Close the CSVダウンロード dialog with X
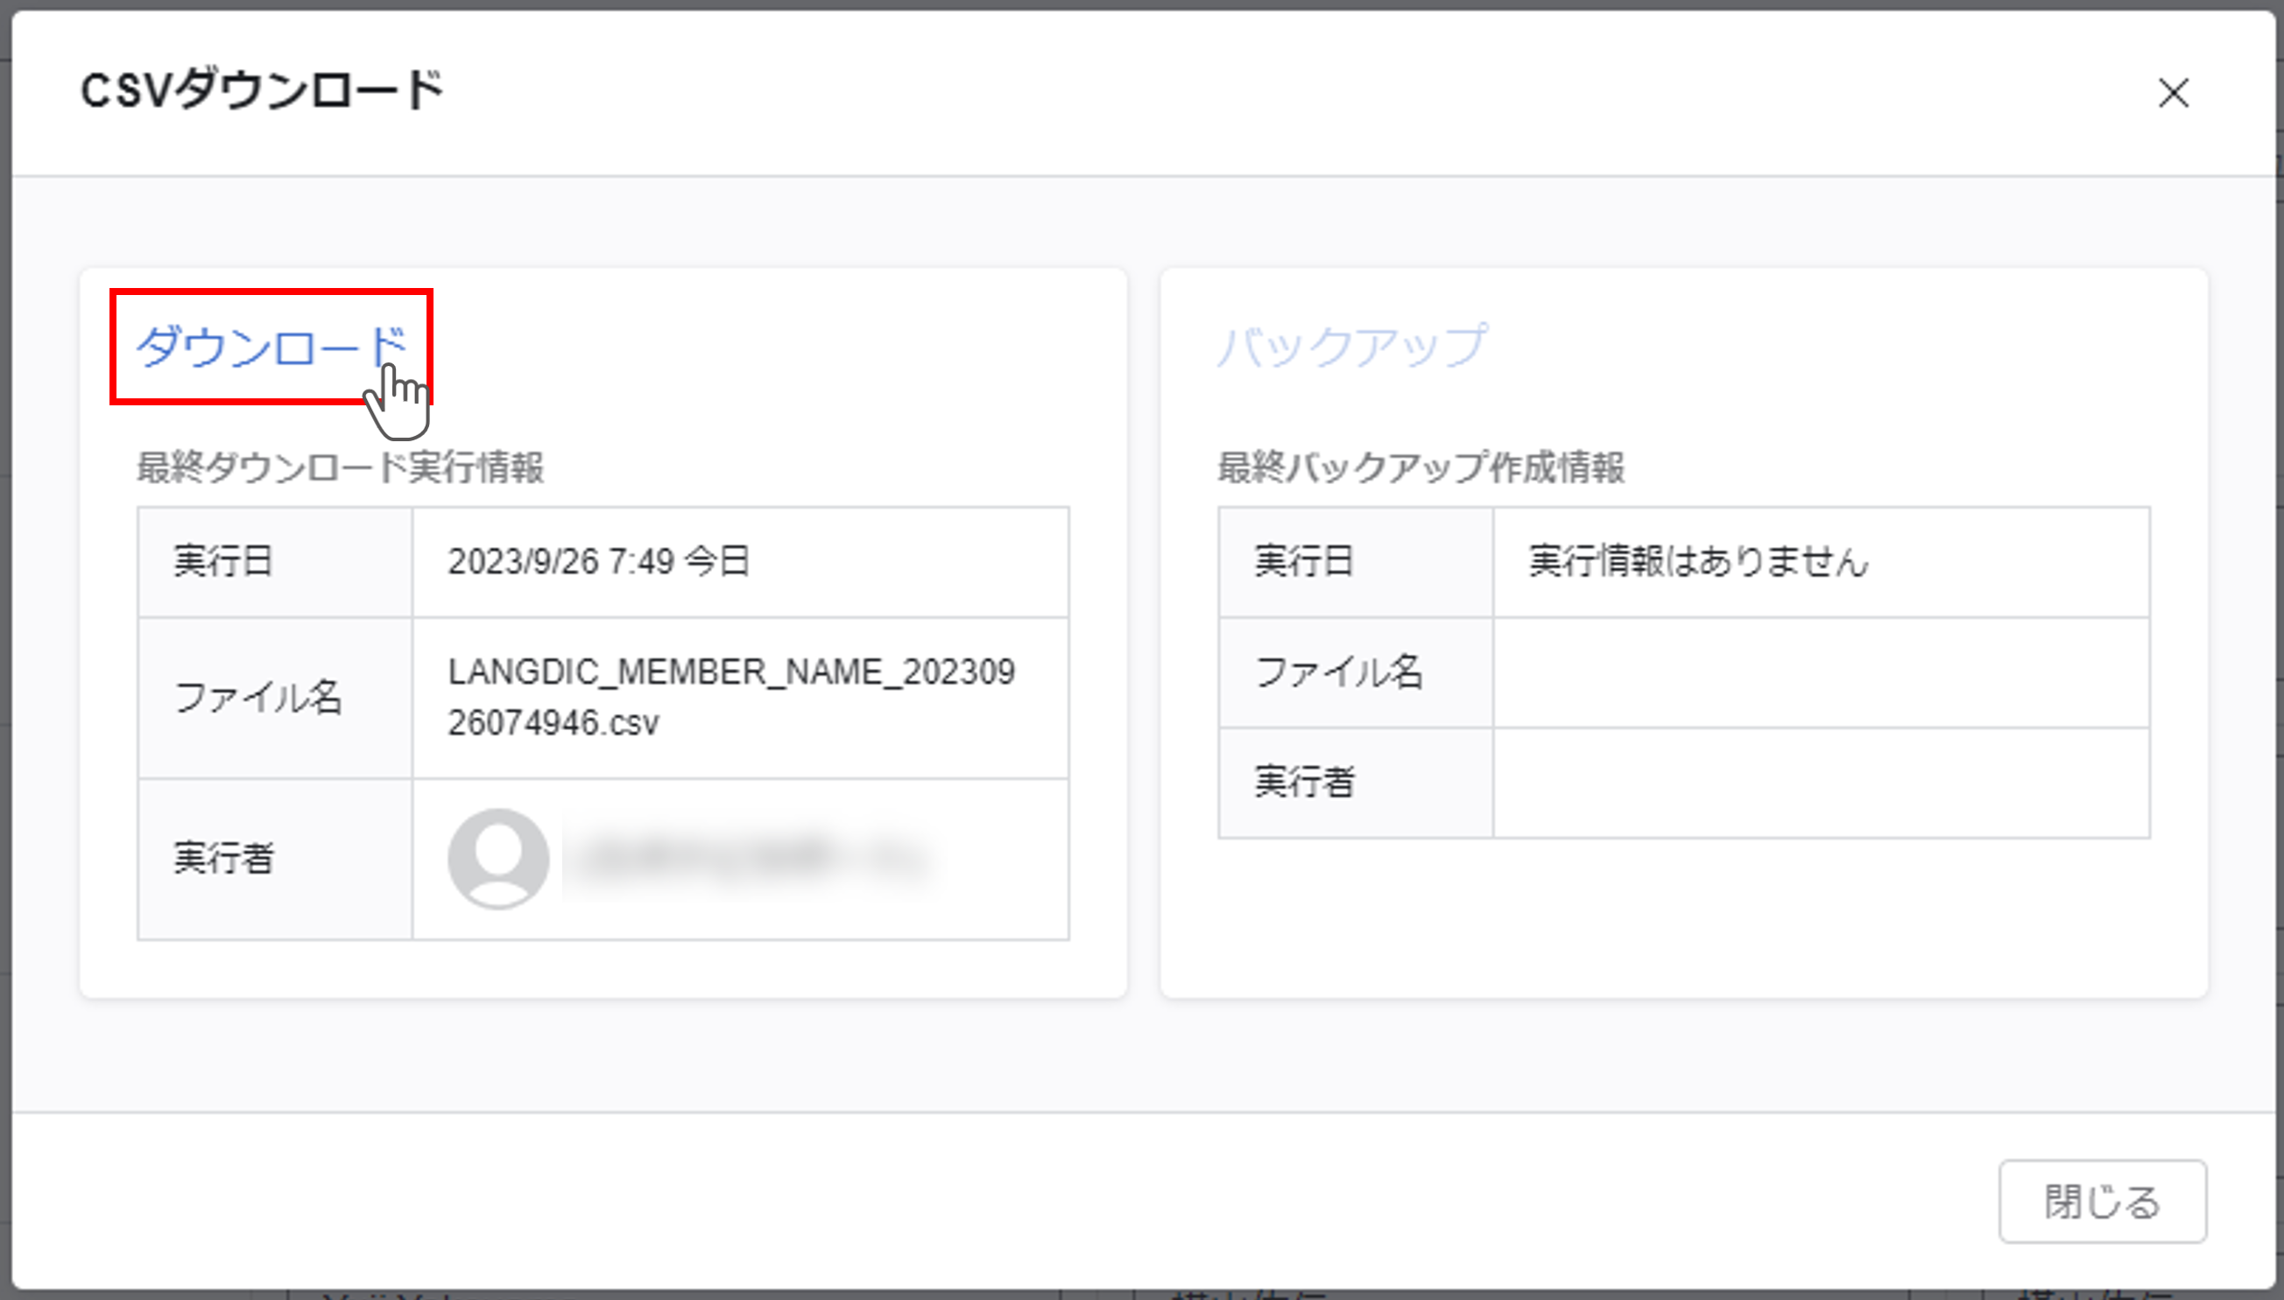Screen dimensions: 2284x1300 pos(2173,93)
